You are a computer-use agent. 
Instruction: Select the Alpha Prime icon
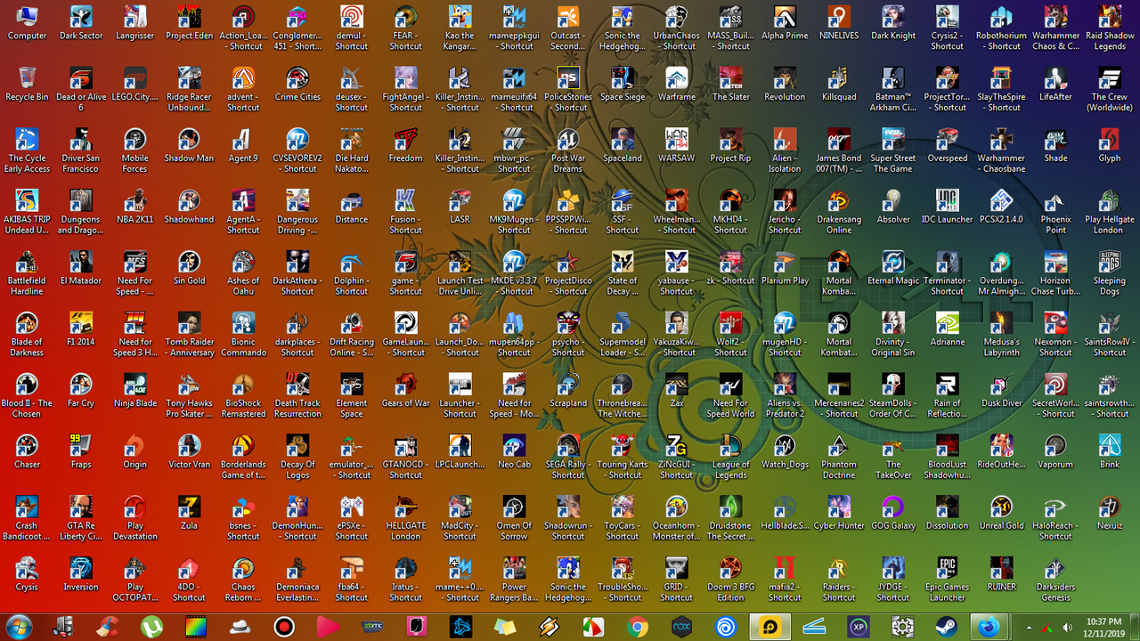pos(785,23)
